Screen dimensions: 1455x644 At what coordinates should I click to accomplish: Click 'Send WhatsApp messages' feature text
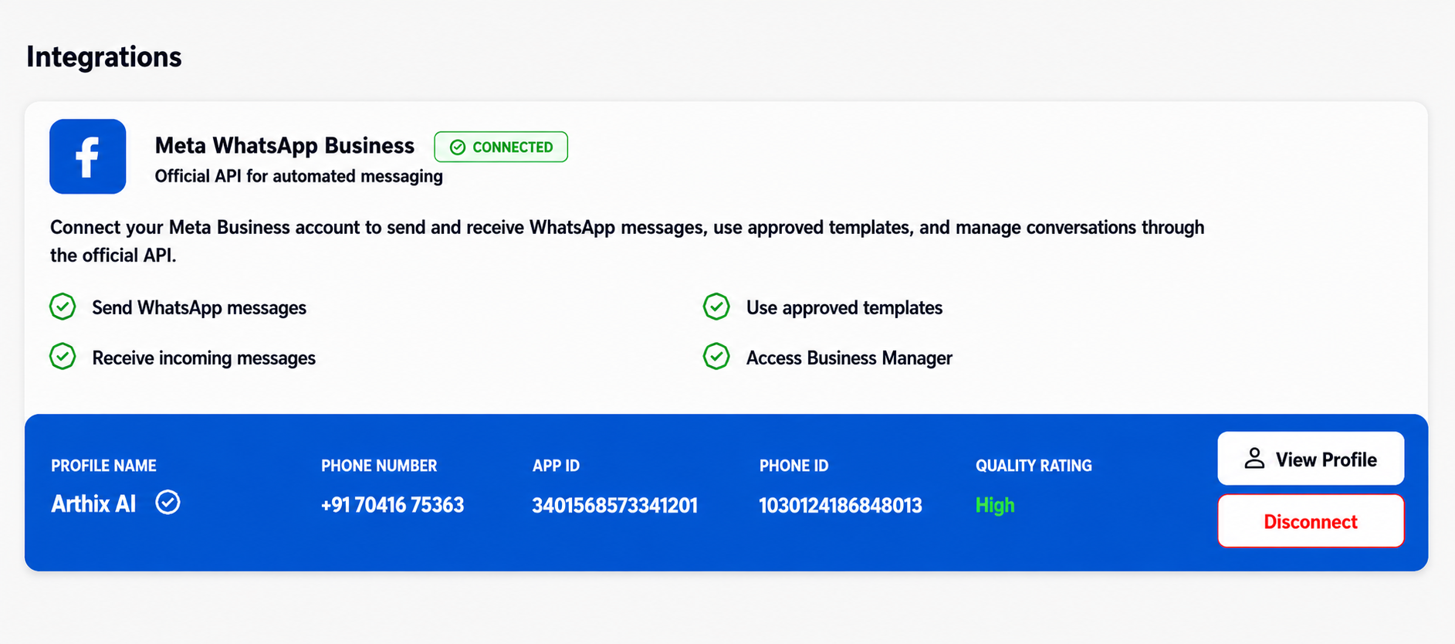[199, 307]
